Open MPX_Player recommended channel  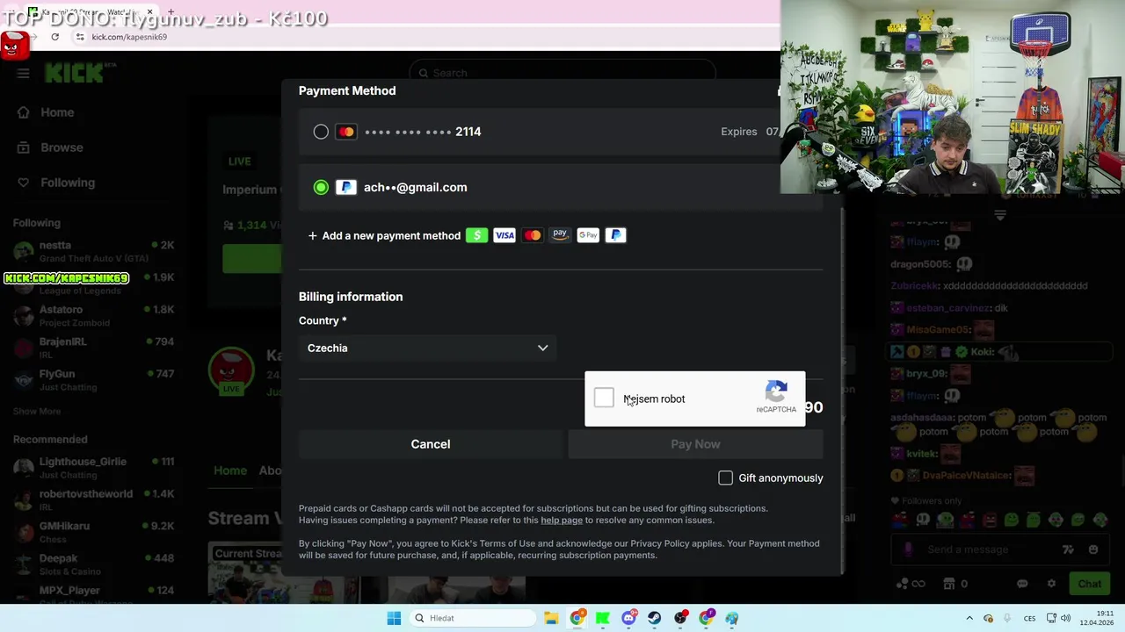(93, 594)
